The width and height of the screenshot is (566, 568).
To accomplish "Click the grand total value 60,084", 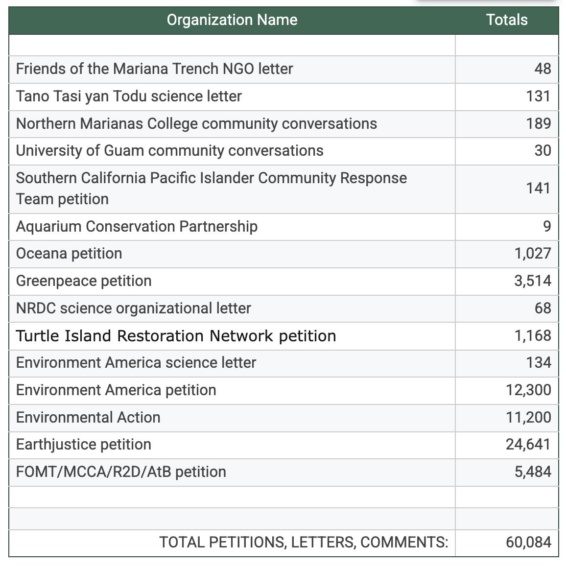I will (x=528, y=543).
